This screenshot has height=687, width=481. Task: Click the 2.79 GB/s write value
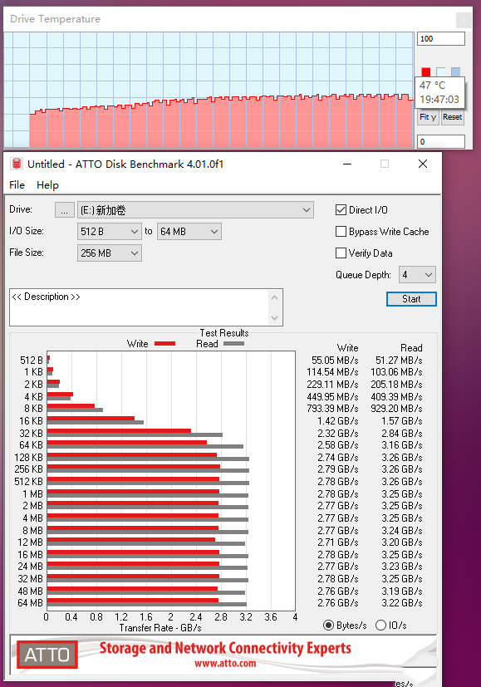coord(338,469)
